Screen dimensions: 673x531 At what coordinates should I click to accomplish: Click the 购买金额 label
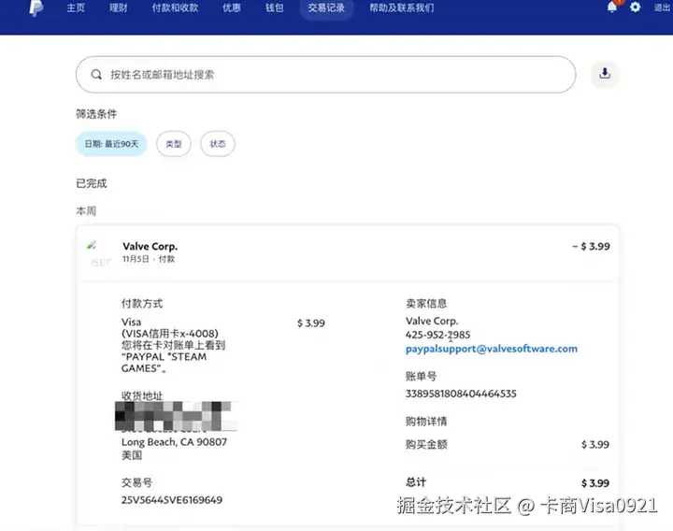pyautogui.click(x=426, y=444)
